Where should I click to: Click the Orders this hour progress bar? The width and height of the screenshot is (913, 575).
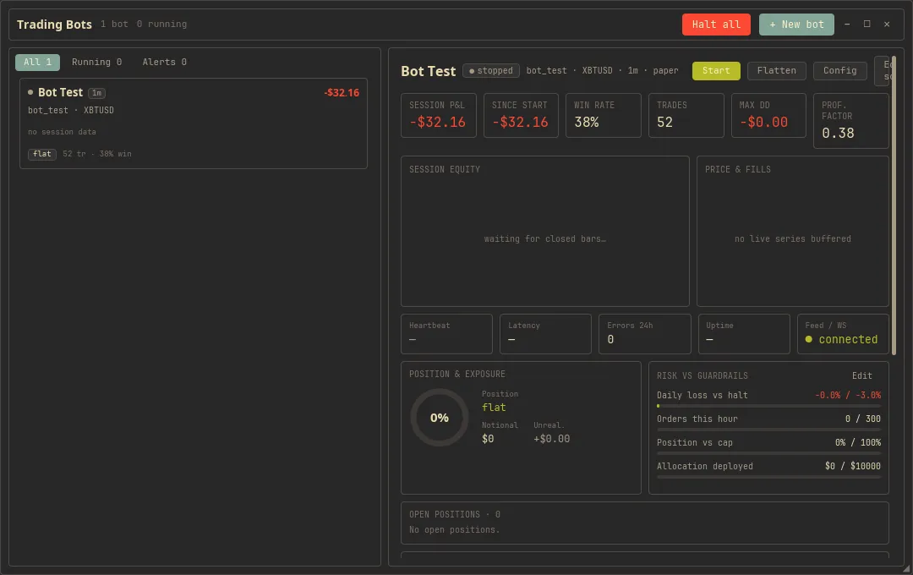tap(768, 430)
